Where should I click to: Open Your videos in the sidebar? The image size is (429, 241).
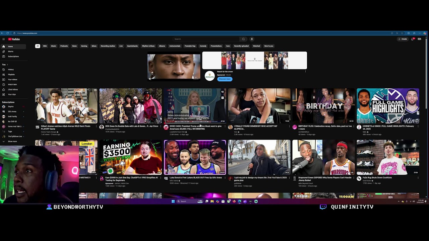pos(13,80)
